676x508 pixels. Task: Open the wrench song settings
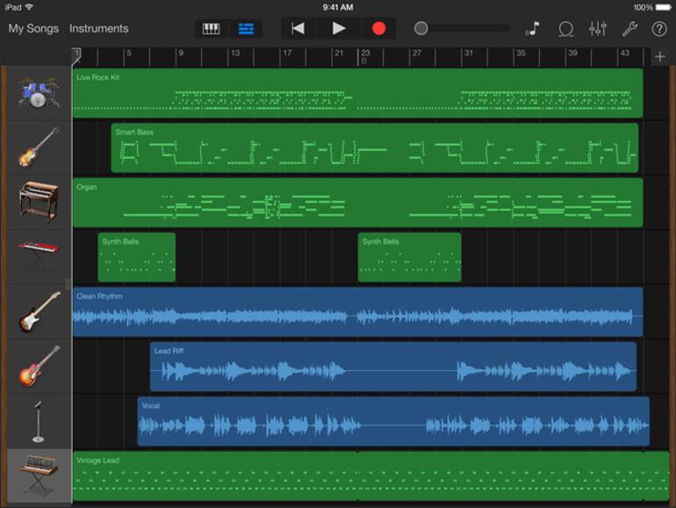629,28
